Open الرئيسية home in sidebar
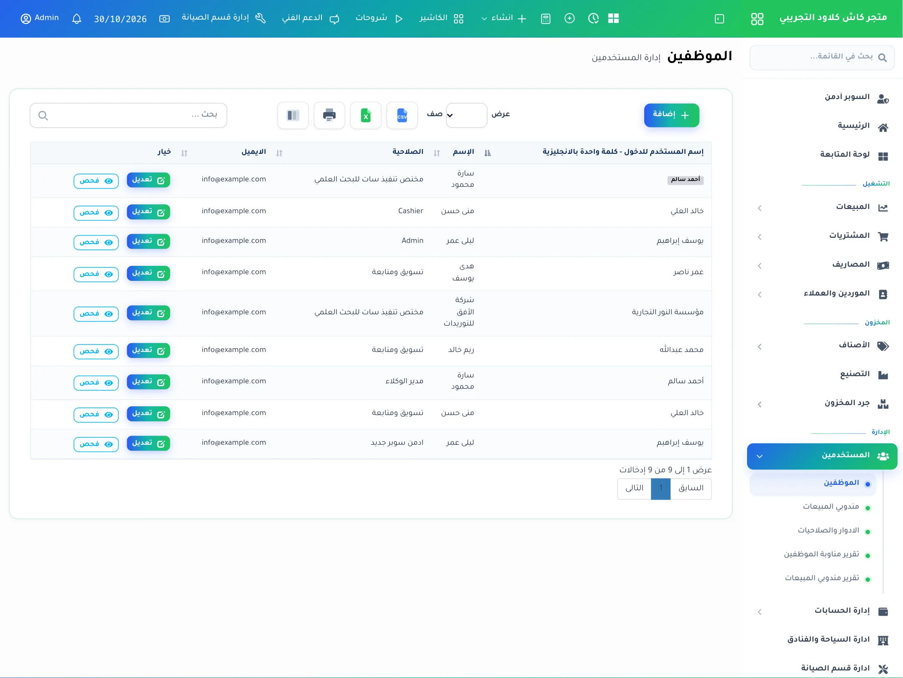The height and width of the screenshot is (678, 903). (822, 126)
